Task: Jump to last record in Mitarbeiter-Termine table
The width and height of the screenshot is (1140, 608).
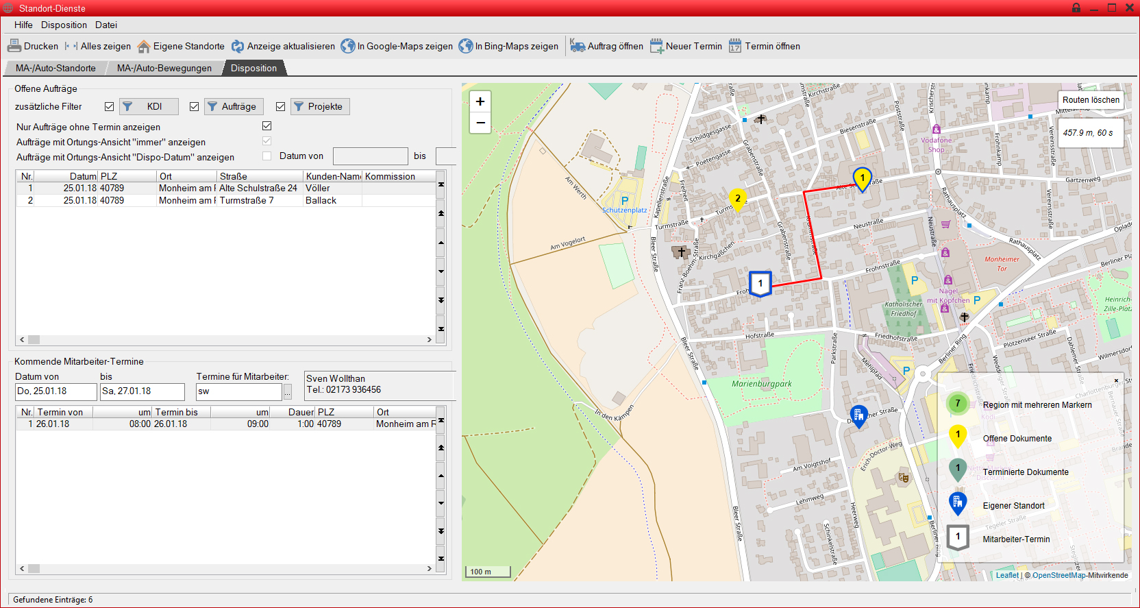Action: [x=441, y=559]
